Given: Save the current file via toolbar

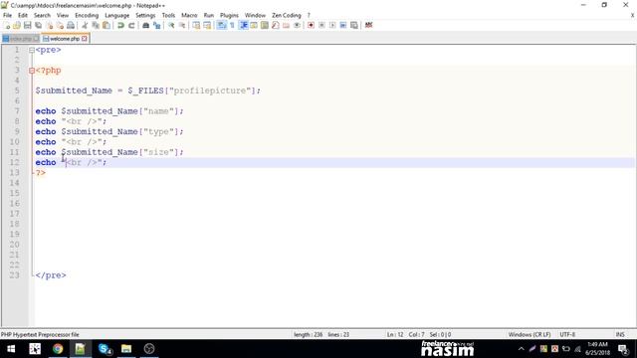Looking at the screenshot, I should pyautogui.click(x=27, y=25).
